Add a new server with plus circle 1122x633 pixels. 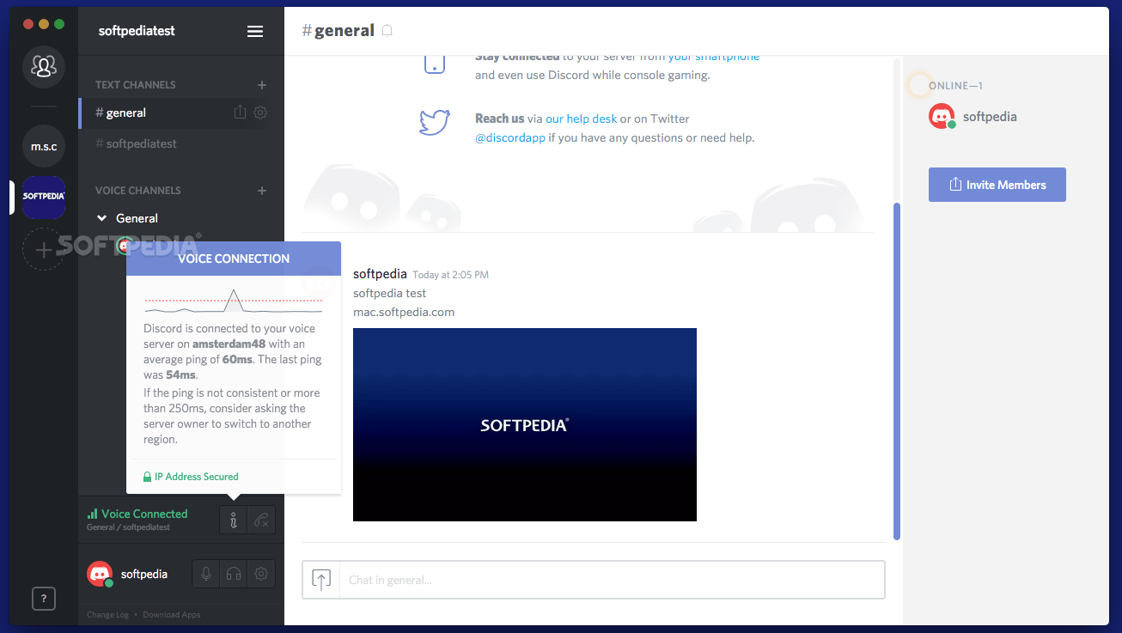tap(44, 249)
